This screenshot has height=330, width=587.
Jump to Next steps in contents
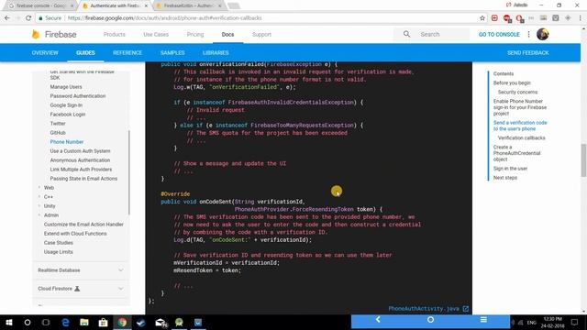(x=505, y=178)
